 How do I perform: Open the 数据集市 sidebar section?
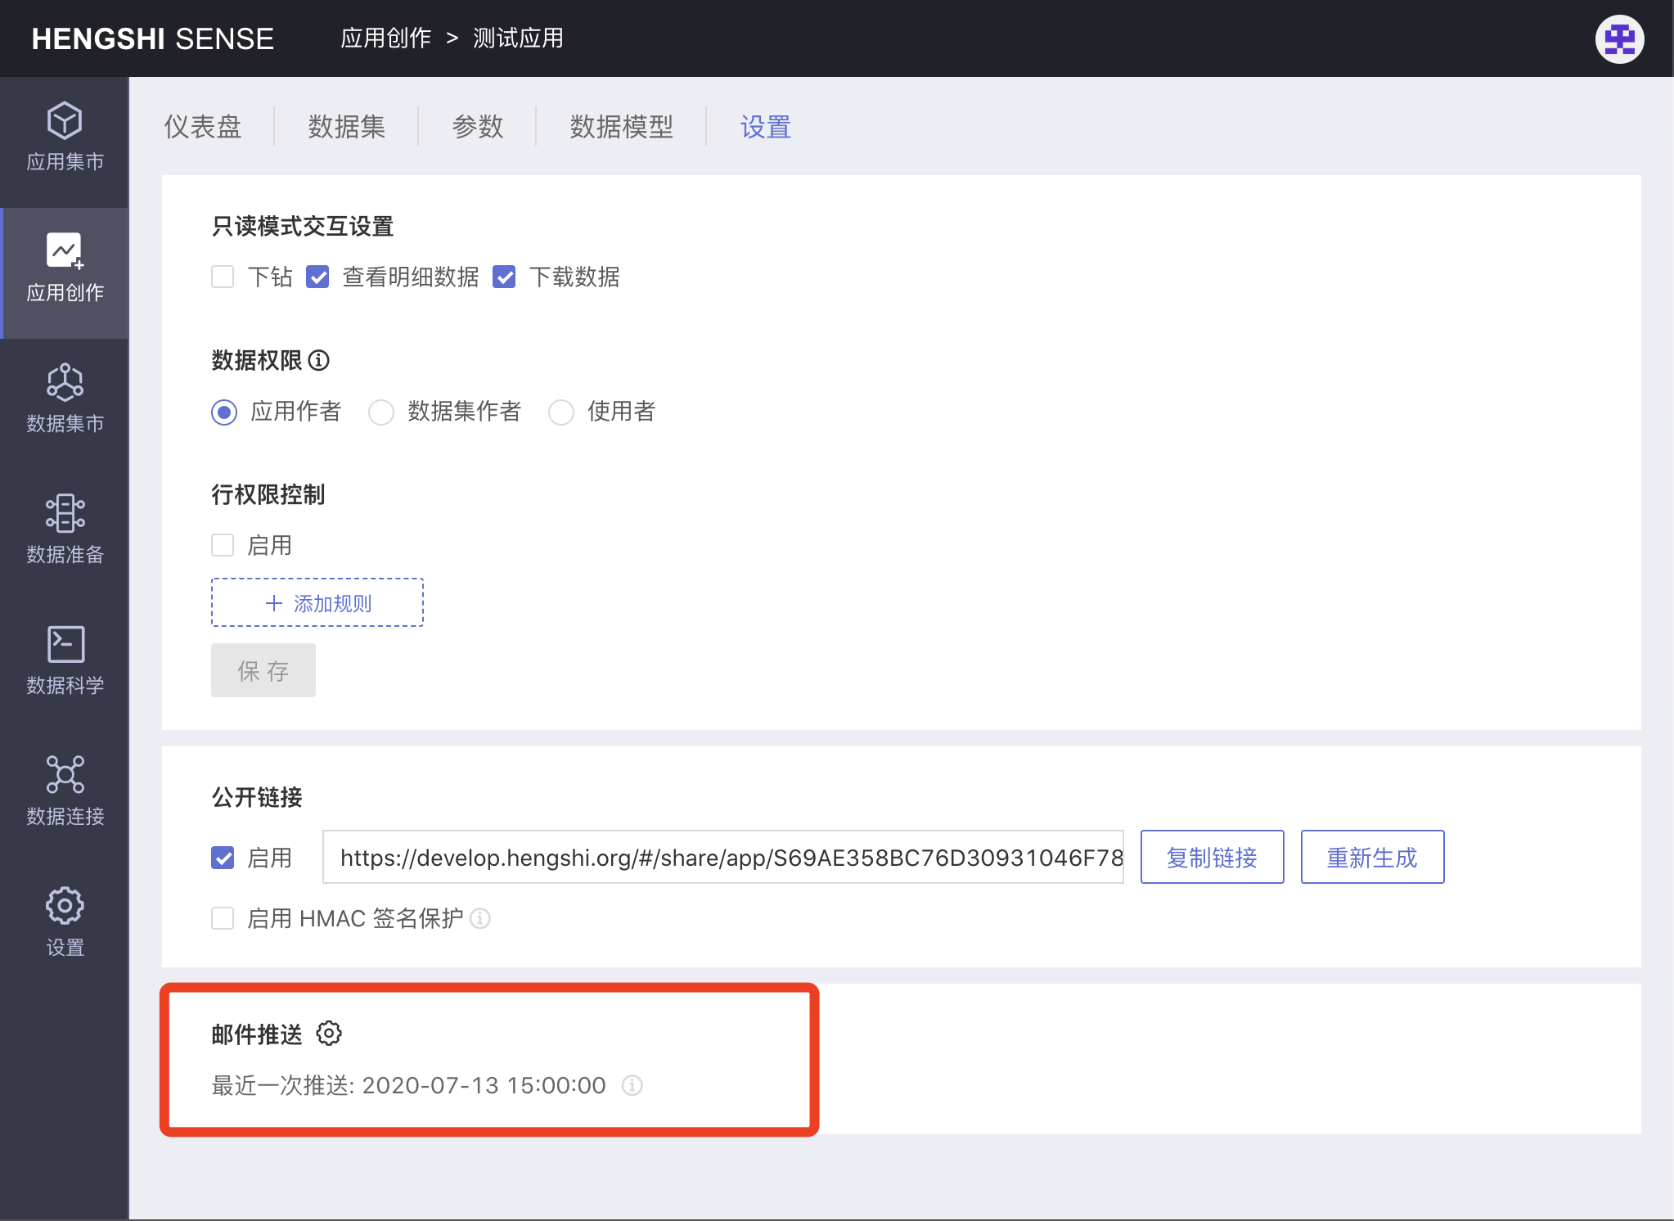65,399
